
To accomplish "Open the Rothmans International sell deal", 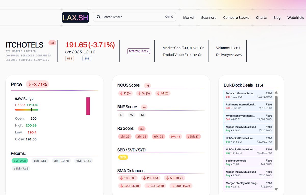I will pyautogui.click(x=249, y=106).
